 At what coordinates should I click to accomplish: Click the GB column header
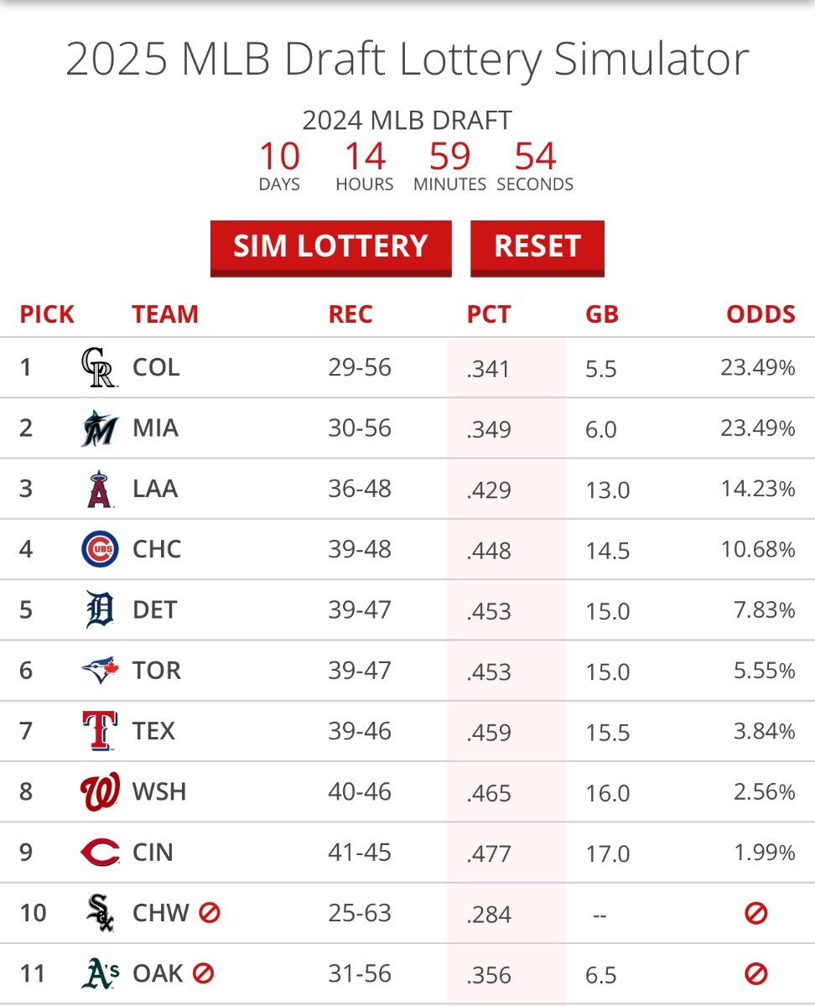pyautogui.click(x=601, y=314)
